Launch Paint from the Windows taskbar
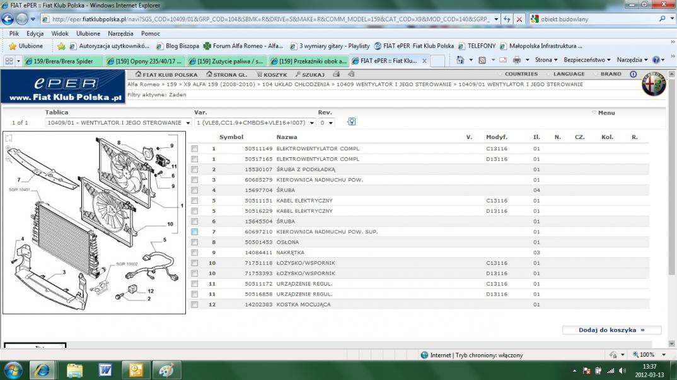Image resolution: width=677 pixels, height=380 pixels. click(x=167, y=369)
